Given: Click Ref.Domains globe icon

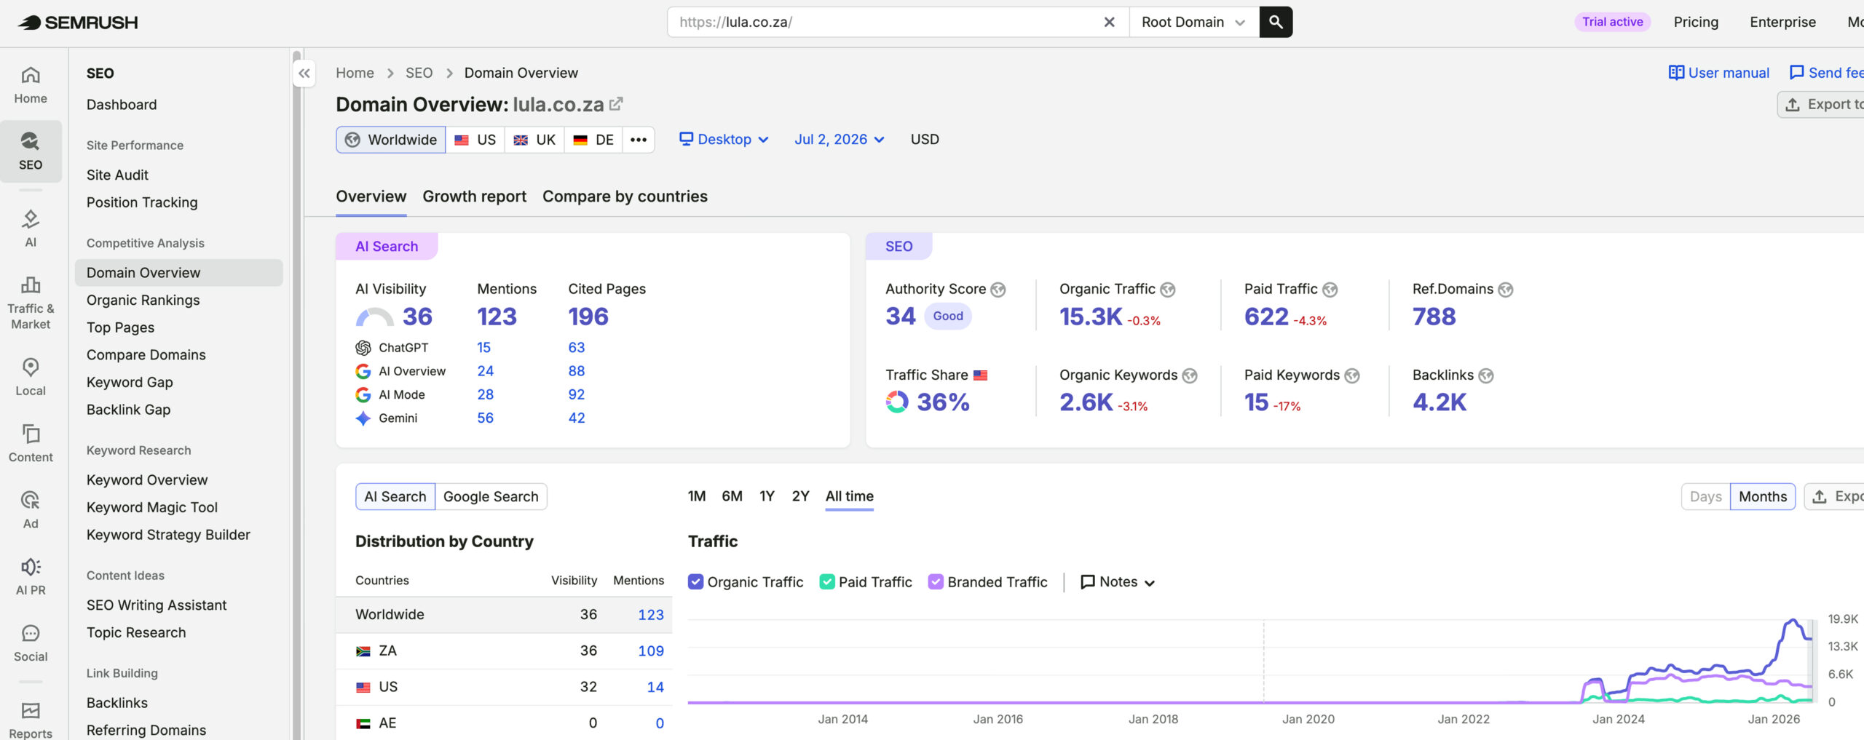Looking at the screenshot, I should click(x=1506, y=290).
